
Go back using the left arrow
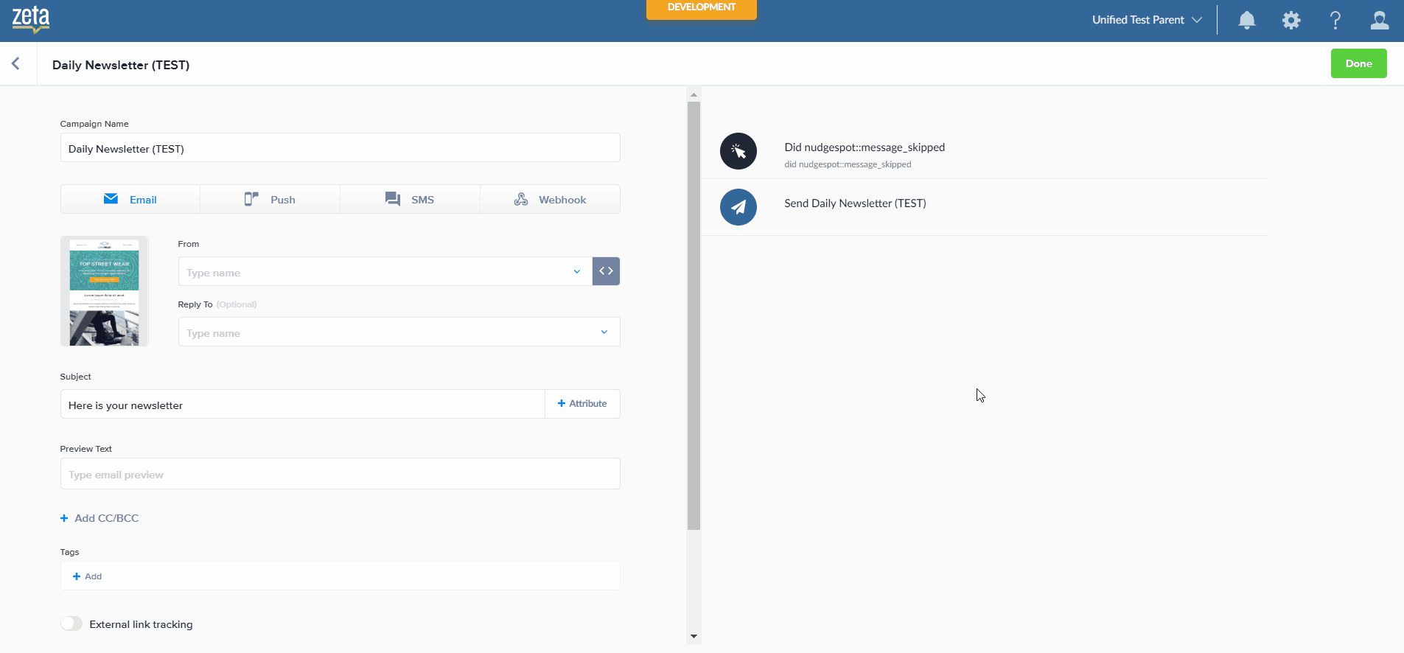point(15,64)
